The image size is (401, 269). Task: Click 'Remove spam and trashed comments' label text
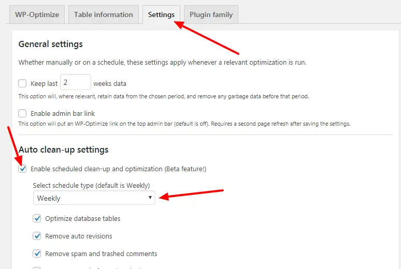[x=101, y=253]
